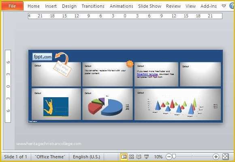Open the View ribbon tab
Viewport: 235px width, 162px height.
190,6
